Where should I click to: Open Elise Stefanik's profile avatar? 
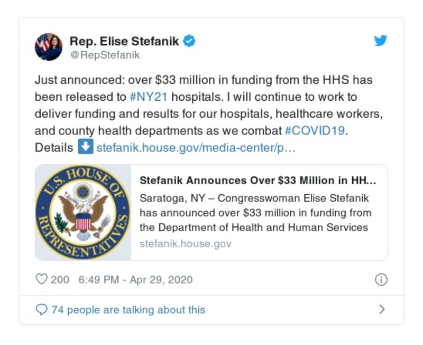(49, 46)
